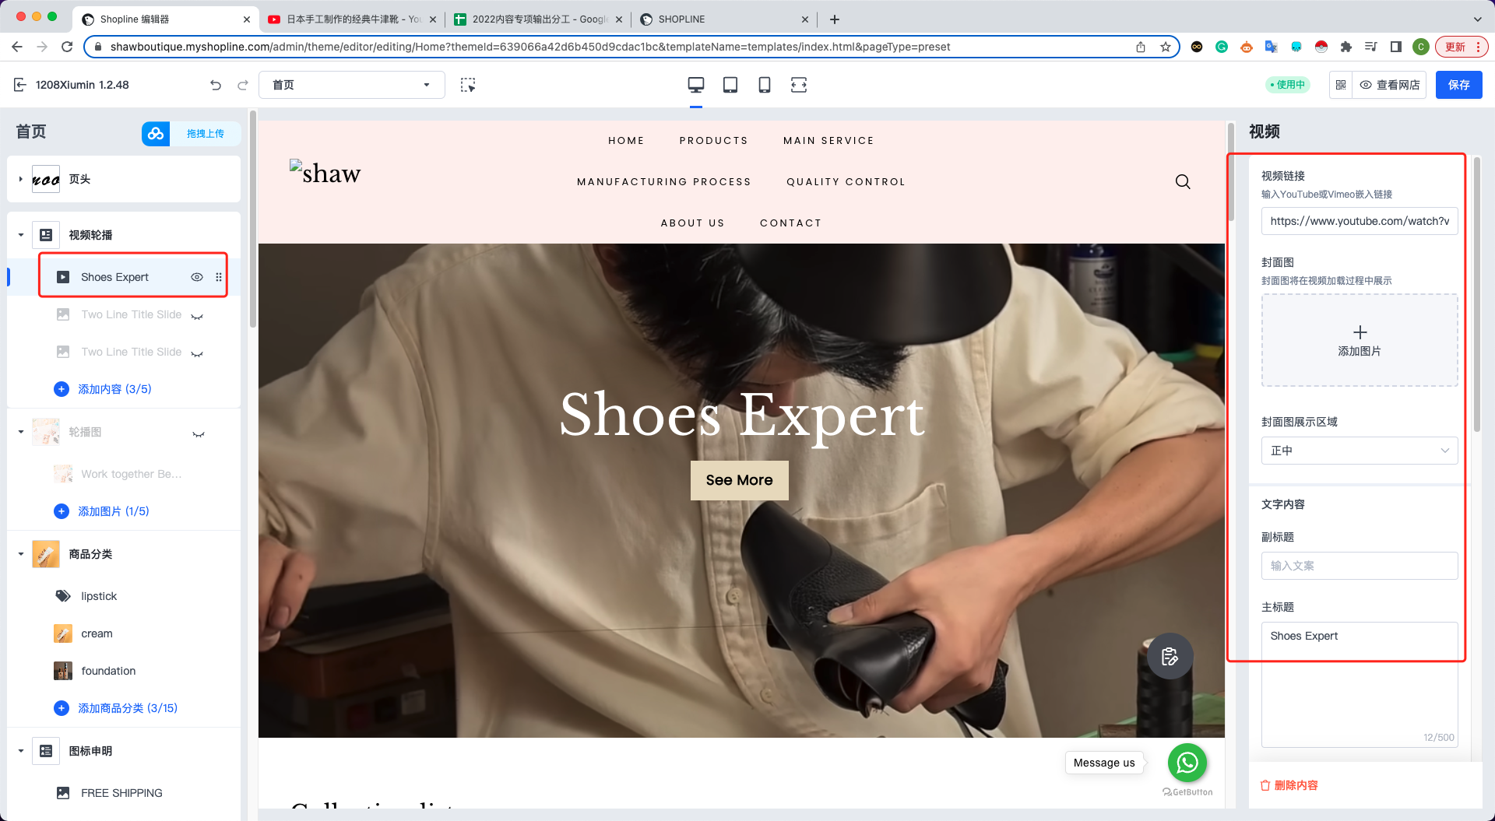The image size is (1495, 821).
Task: Switch to tablet preview icon
Action: [730, 85]
